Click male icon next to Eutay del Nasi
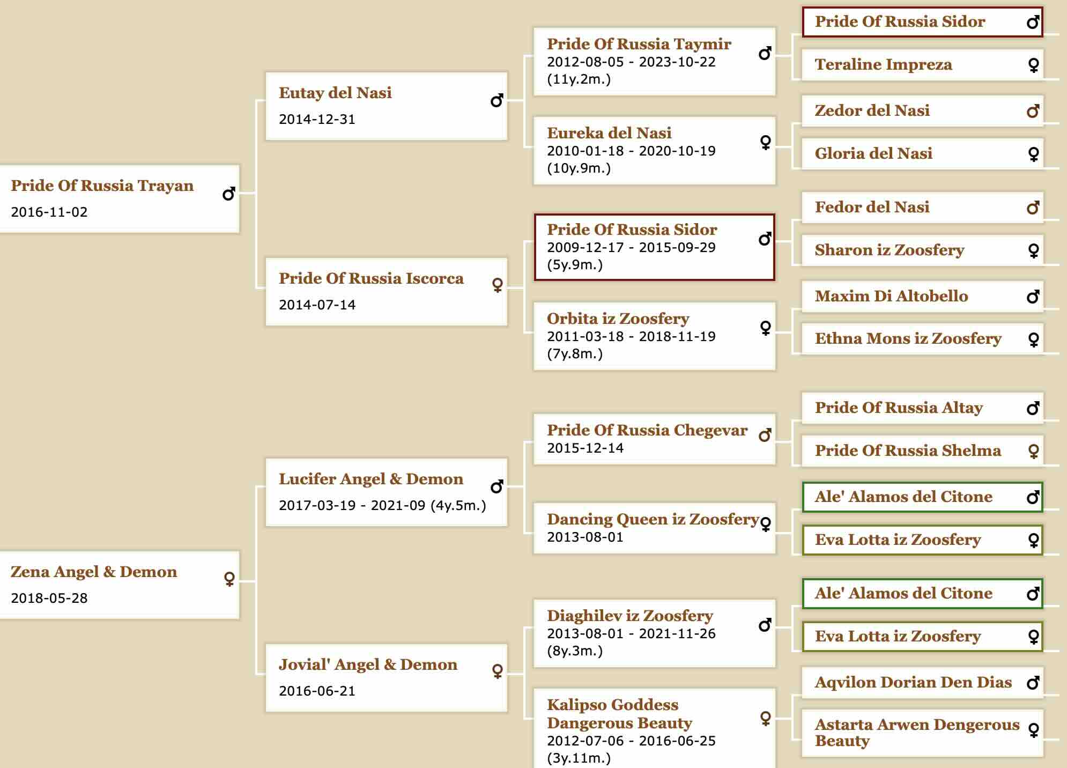Viewport: 1067px width, 768px height. coord(497,100)
